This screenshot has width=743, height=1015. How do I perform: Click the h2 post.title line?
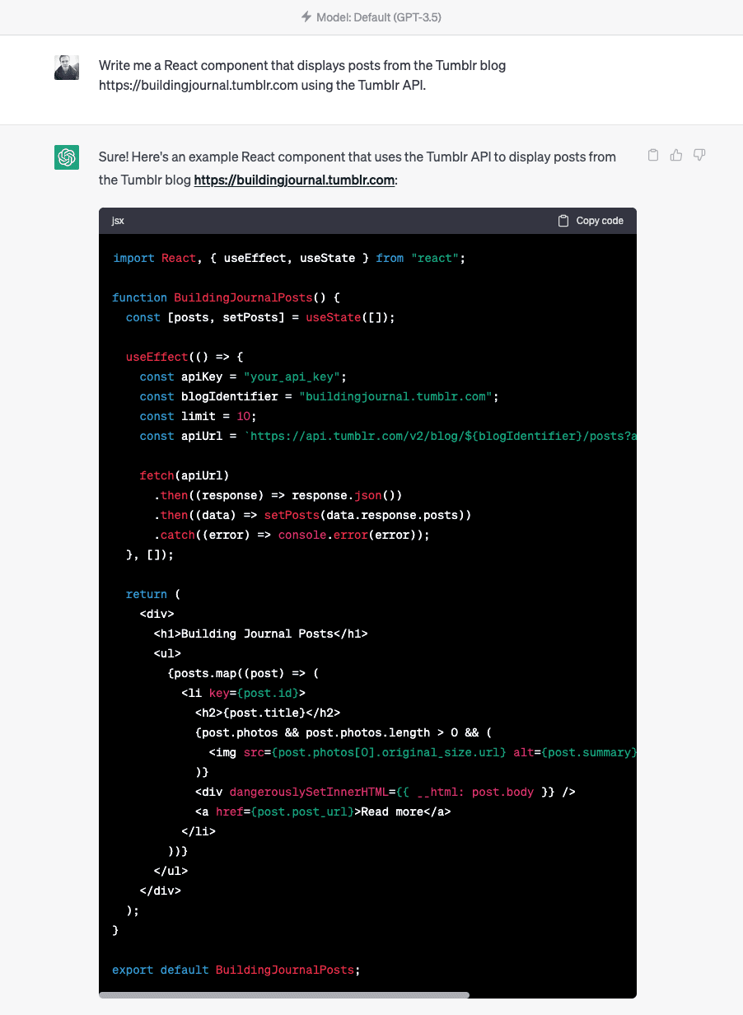pos(268,713)
